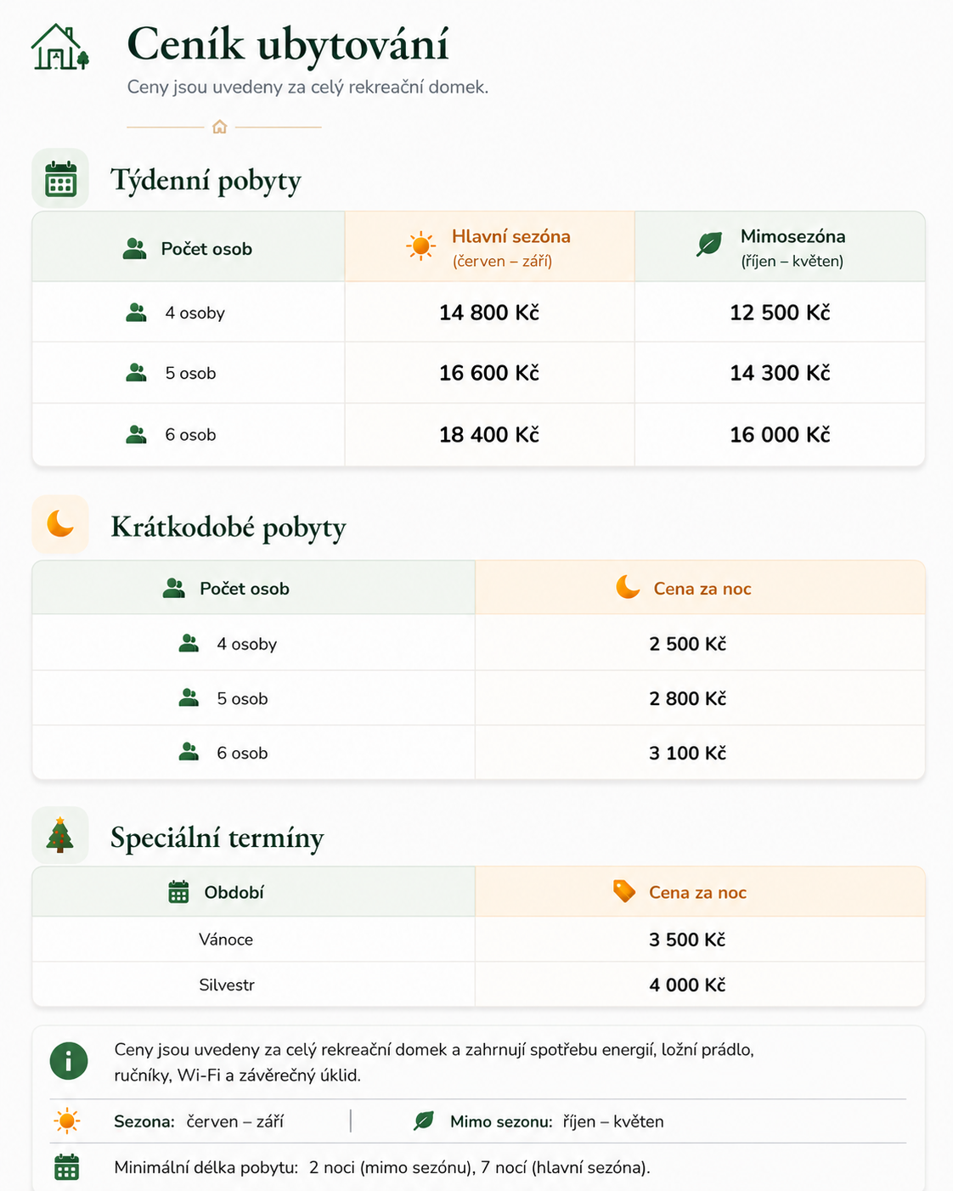
Task: Click the people icon in weekly Počet osob header
Action: [x=134, y=249]
